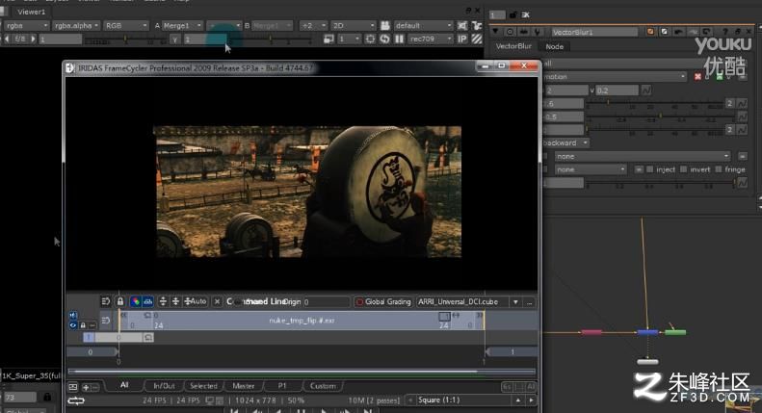This screenshot has width=762, height=413.
Task: Click the striped clipping warning icon
Action: coord(477,39)
